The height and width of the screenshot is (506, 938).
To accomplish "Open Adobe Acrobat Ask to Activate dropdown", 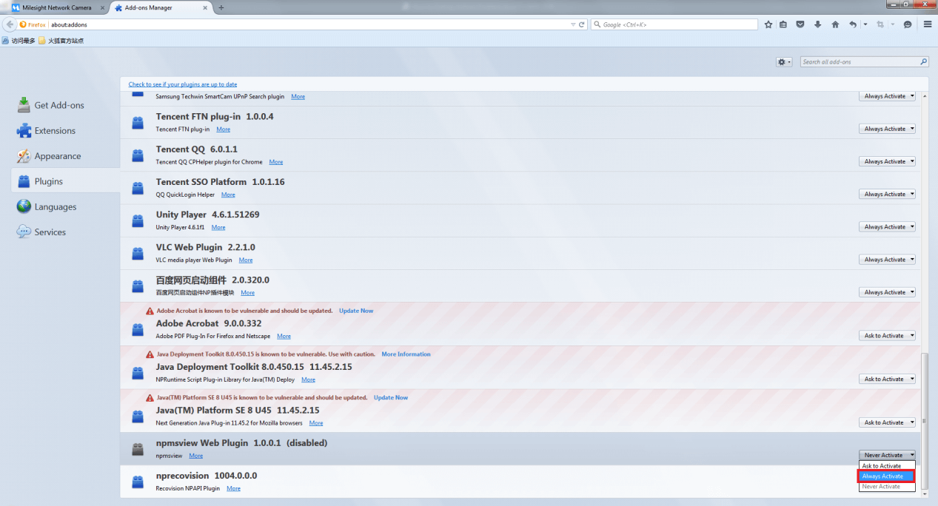I will (888, 335).
